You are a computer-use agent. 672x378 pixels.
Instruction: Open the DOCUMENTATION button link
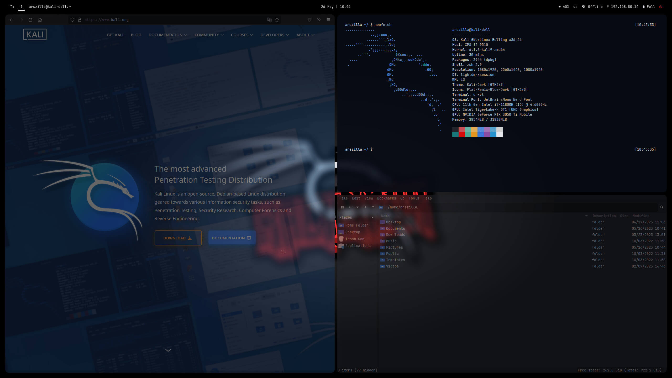click(232, 238)
